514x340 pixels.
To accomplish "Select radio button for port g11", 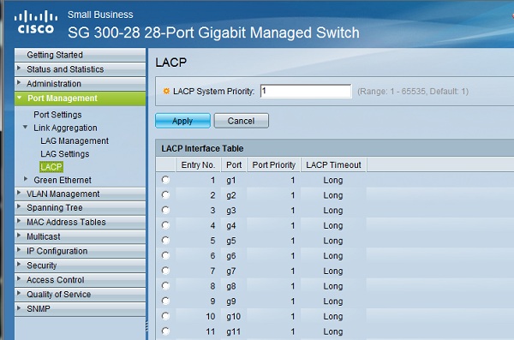I will (x=165, y=331).
